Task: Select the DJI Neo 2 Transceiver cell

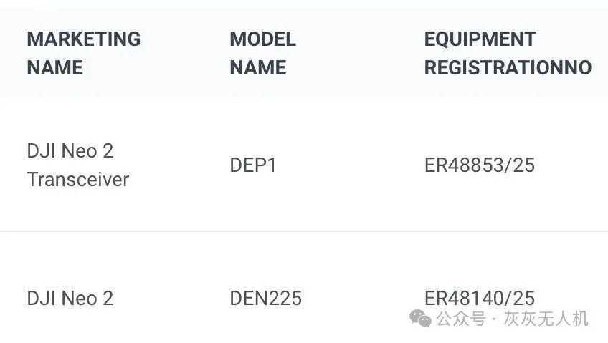Action: (77, 165)
